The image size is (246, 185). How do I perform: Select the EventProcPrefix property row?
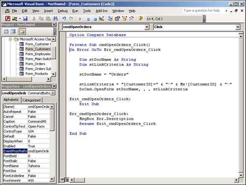[x=27, y=151]
